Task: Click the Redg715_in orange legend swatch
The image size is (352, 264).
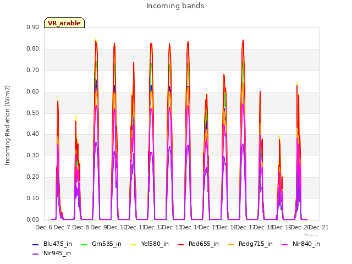Action: click(231, 244)
